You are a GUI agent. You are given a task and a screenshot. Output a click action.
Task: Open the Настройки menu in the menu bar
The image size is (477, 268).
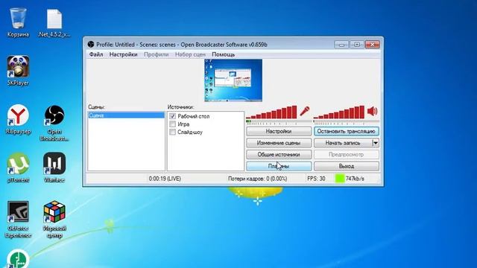click(x=123, y=54)
